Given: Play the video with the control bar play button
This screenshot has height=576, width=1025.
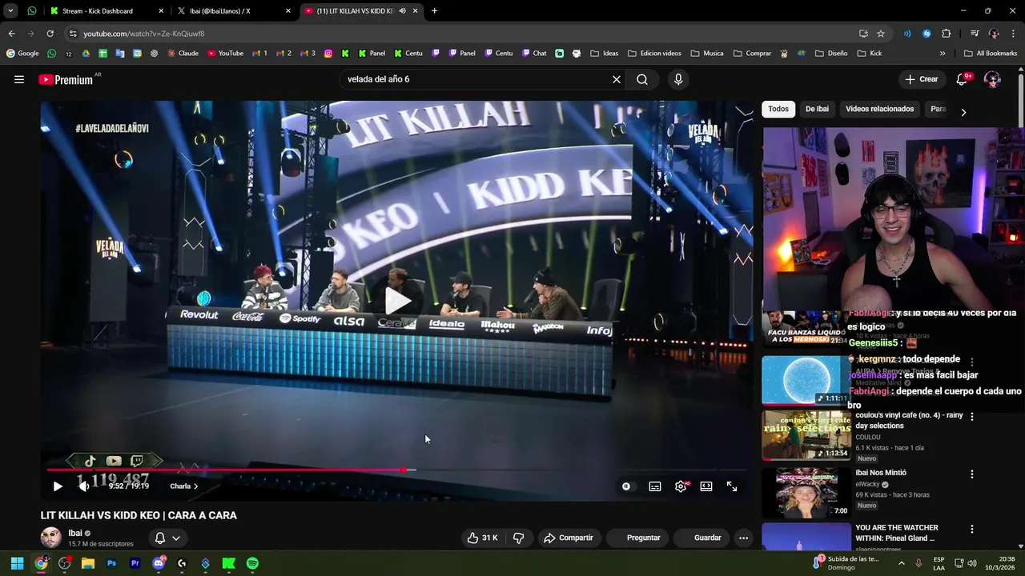Looking at the screenshot, I should (x=58, y=486).
